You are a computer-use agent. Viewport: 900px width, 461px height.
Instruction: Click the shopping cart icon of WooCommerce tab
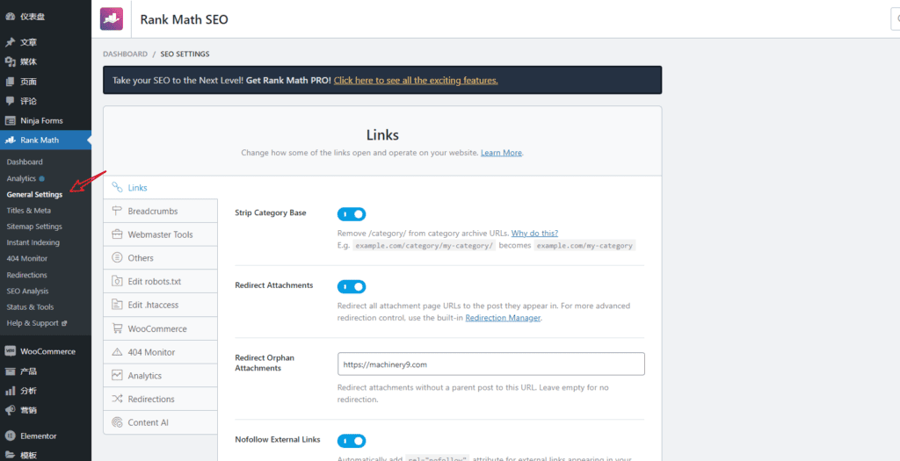[x=117, y=328]
